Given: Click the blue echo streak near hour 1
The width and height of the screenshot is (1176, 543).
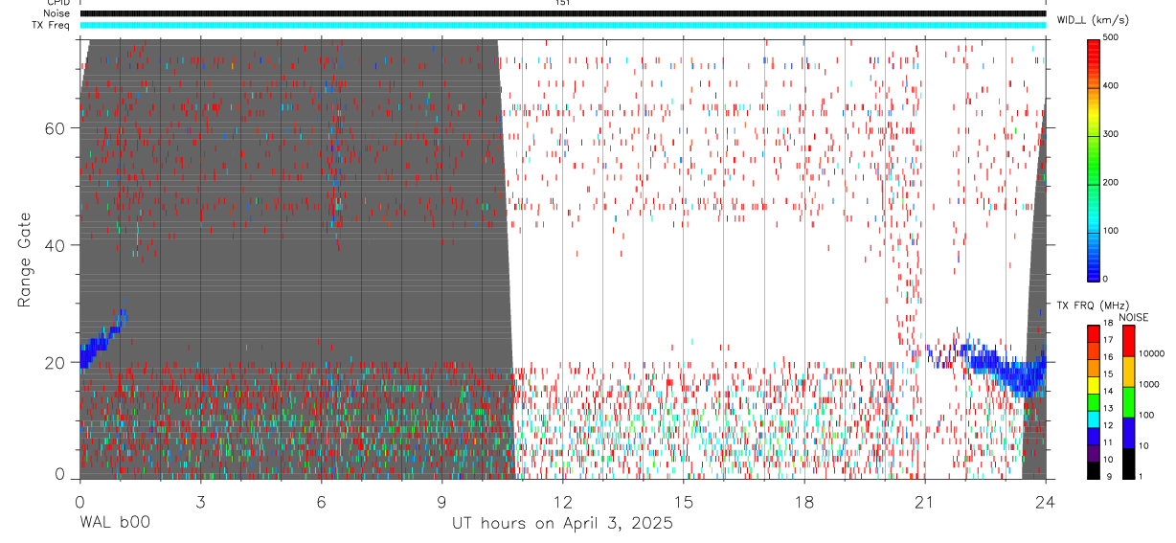Looking at the screenshot, I should [102, 338].
